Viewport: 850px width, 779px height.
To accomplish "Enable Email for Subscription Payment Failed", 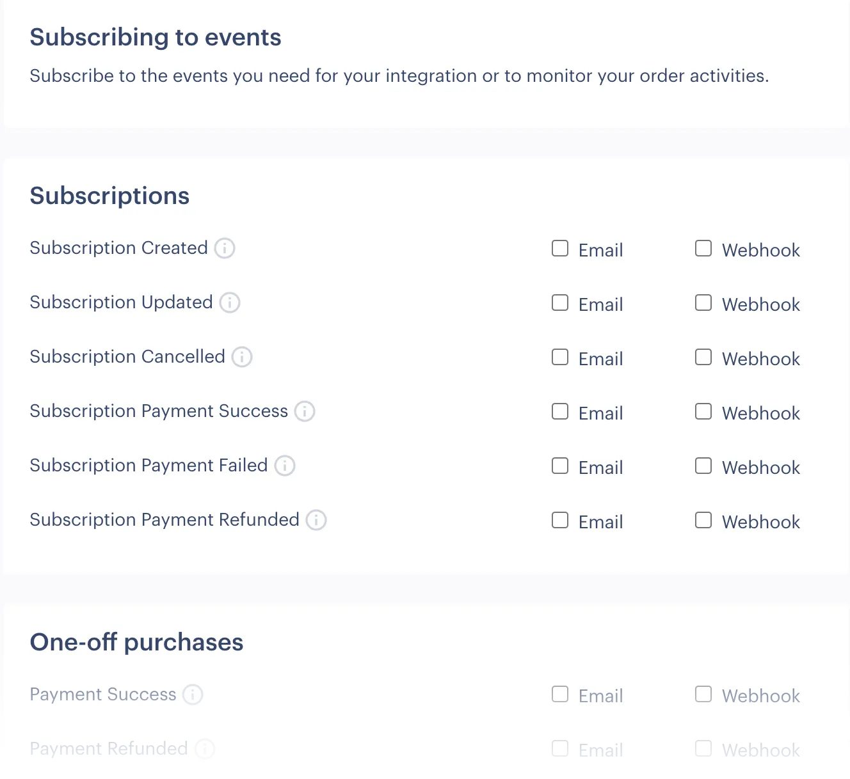I will click(x=560, y=466).
